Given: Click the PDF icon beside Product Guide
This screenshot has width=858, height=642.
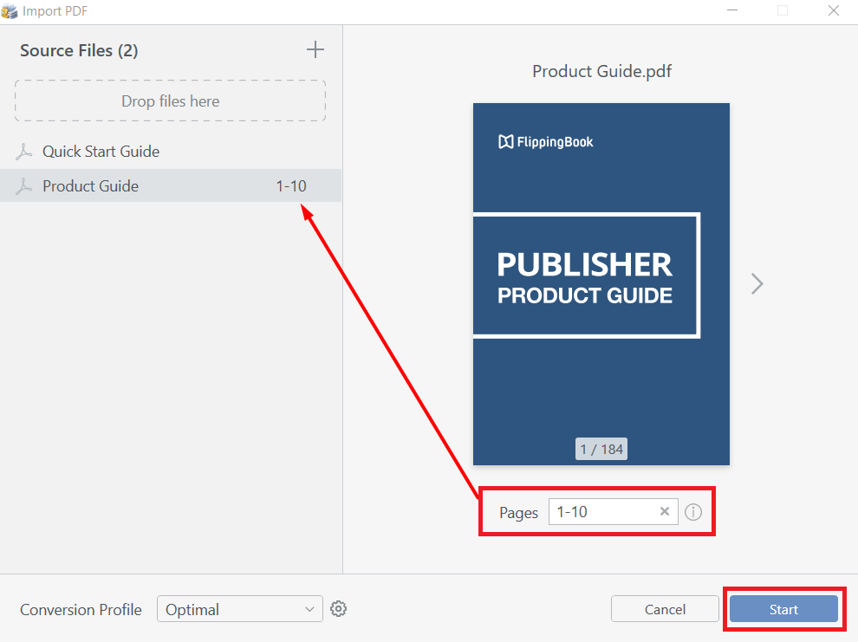Looking at the screenshot, I should 23,186.
